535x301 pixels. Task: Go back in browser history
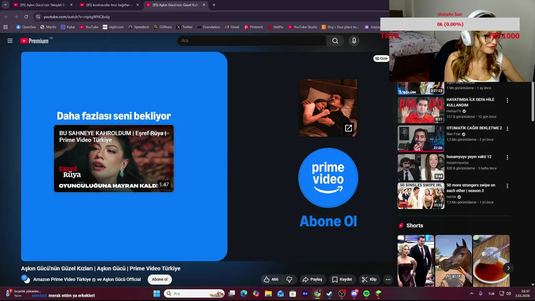tap(6, 17)
